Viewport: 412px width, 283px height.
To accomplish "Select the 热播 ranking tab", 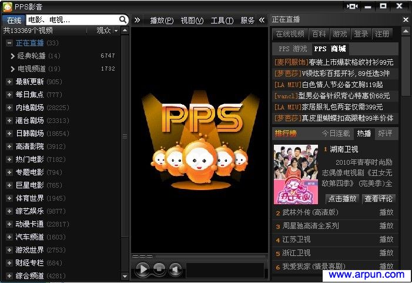I will [364, 134].
